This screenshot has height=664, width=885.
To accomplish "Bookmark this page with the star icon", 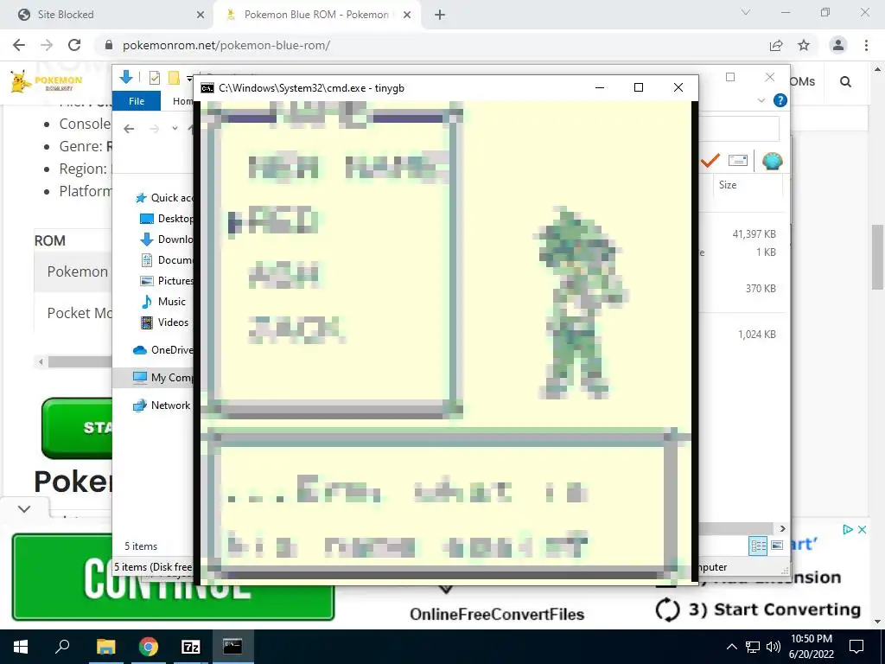I will 804,45.
